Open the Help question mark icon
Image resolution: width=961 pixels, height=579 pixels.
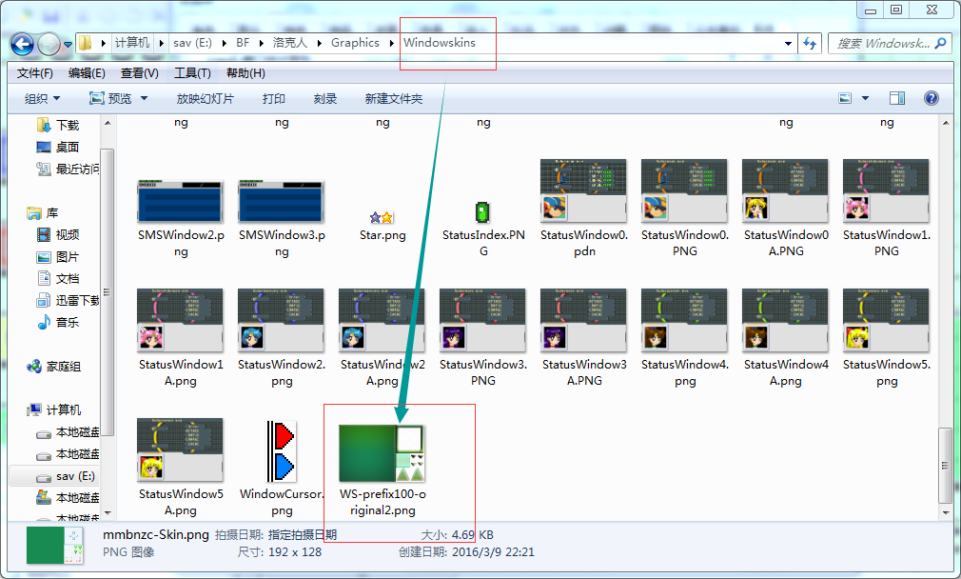(x=931, y=98)
